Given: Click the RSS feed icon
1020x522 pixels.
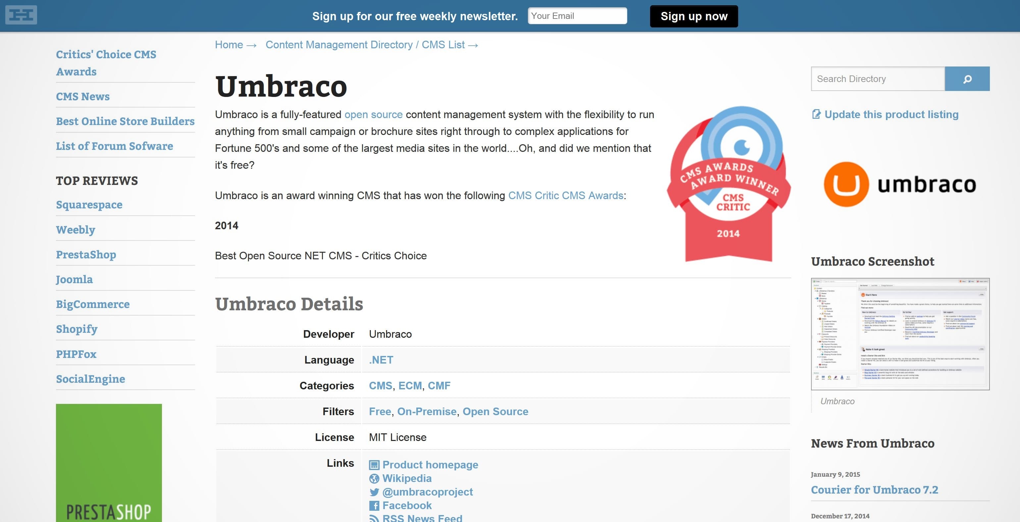Looking at the screenshot, I should pyautogui.click(x=374, y=518).
